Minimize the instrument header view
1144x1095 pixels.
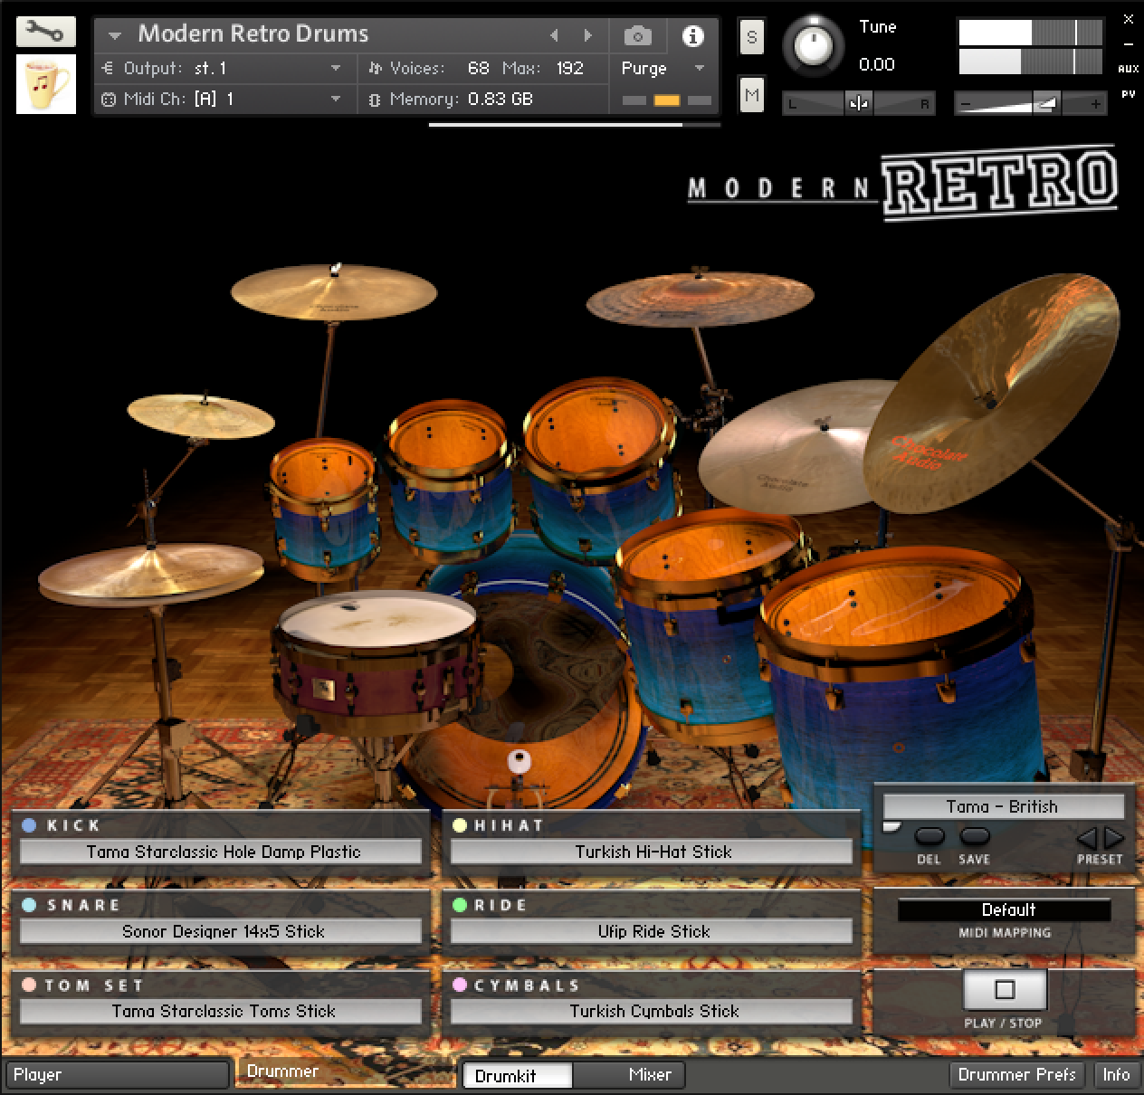click(x=1128, y=43)
